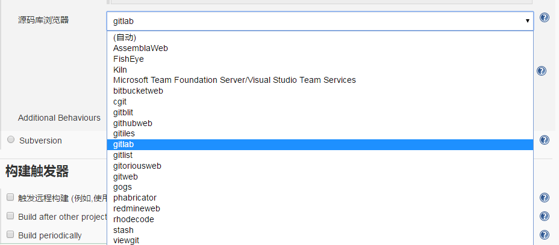Viewport: 559px width, 245px height.
Task: Pick gogs in the dropdown
Action: click(320, 187)
